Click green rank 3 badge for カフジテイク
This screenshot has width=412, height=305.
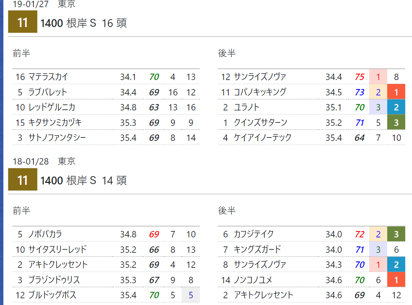(396, 234)
